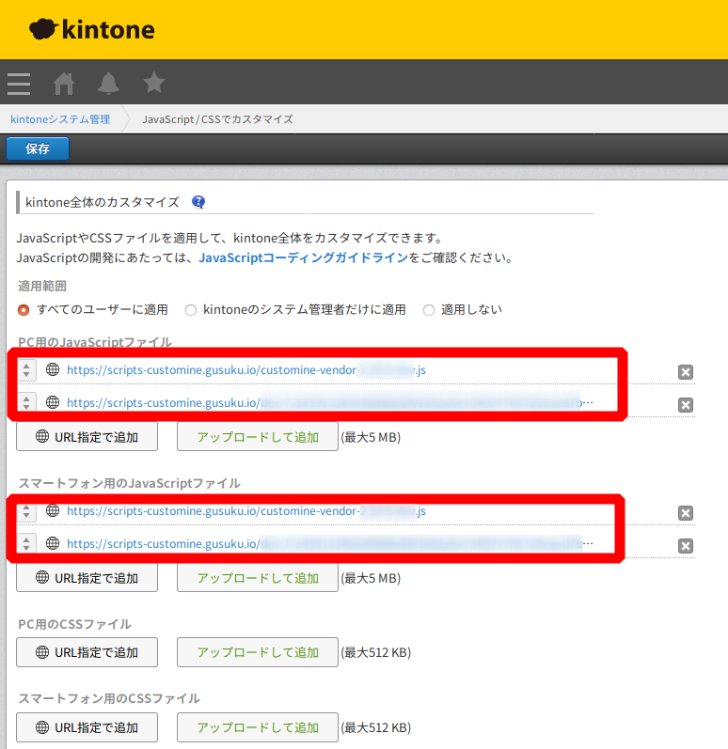Open PC customine-vendor .js link
728x749 pixels.
point(246,370)
